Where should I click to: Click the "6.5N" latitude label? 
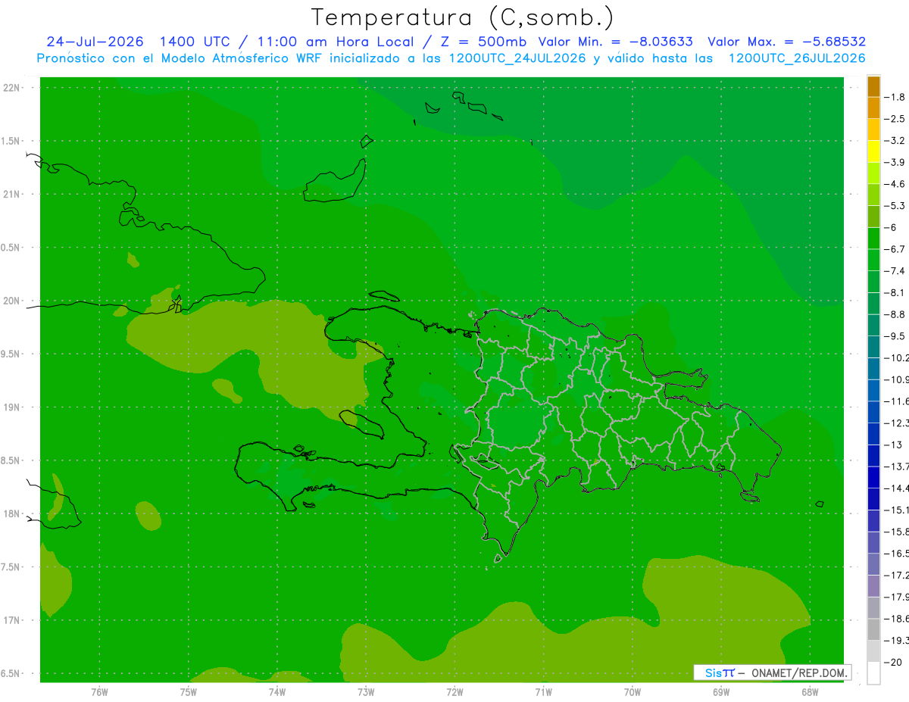point(11,673)
